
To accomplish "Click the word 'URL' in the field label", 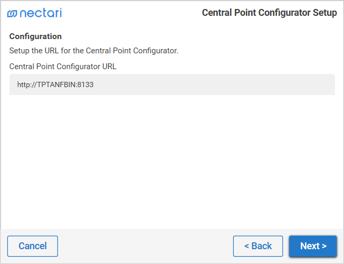I will (x=109, y=67).
